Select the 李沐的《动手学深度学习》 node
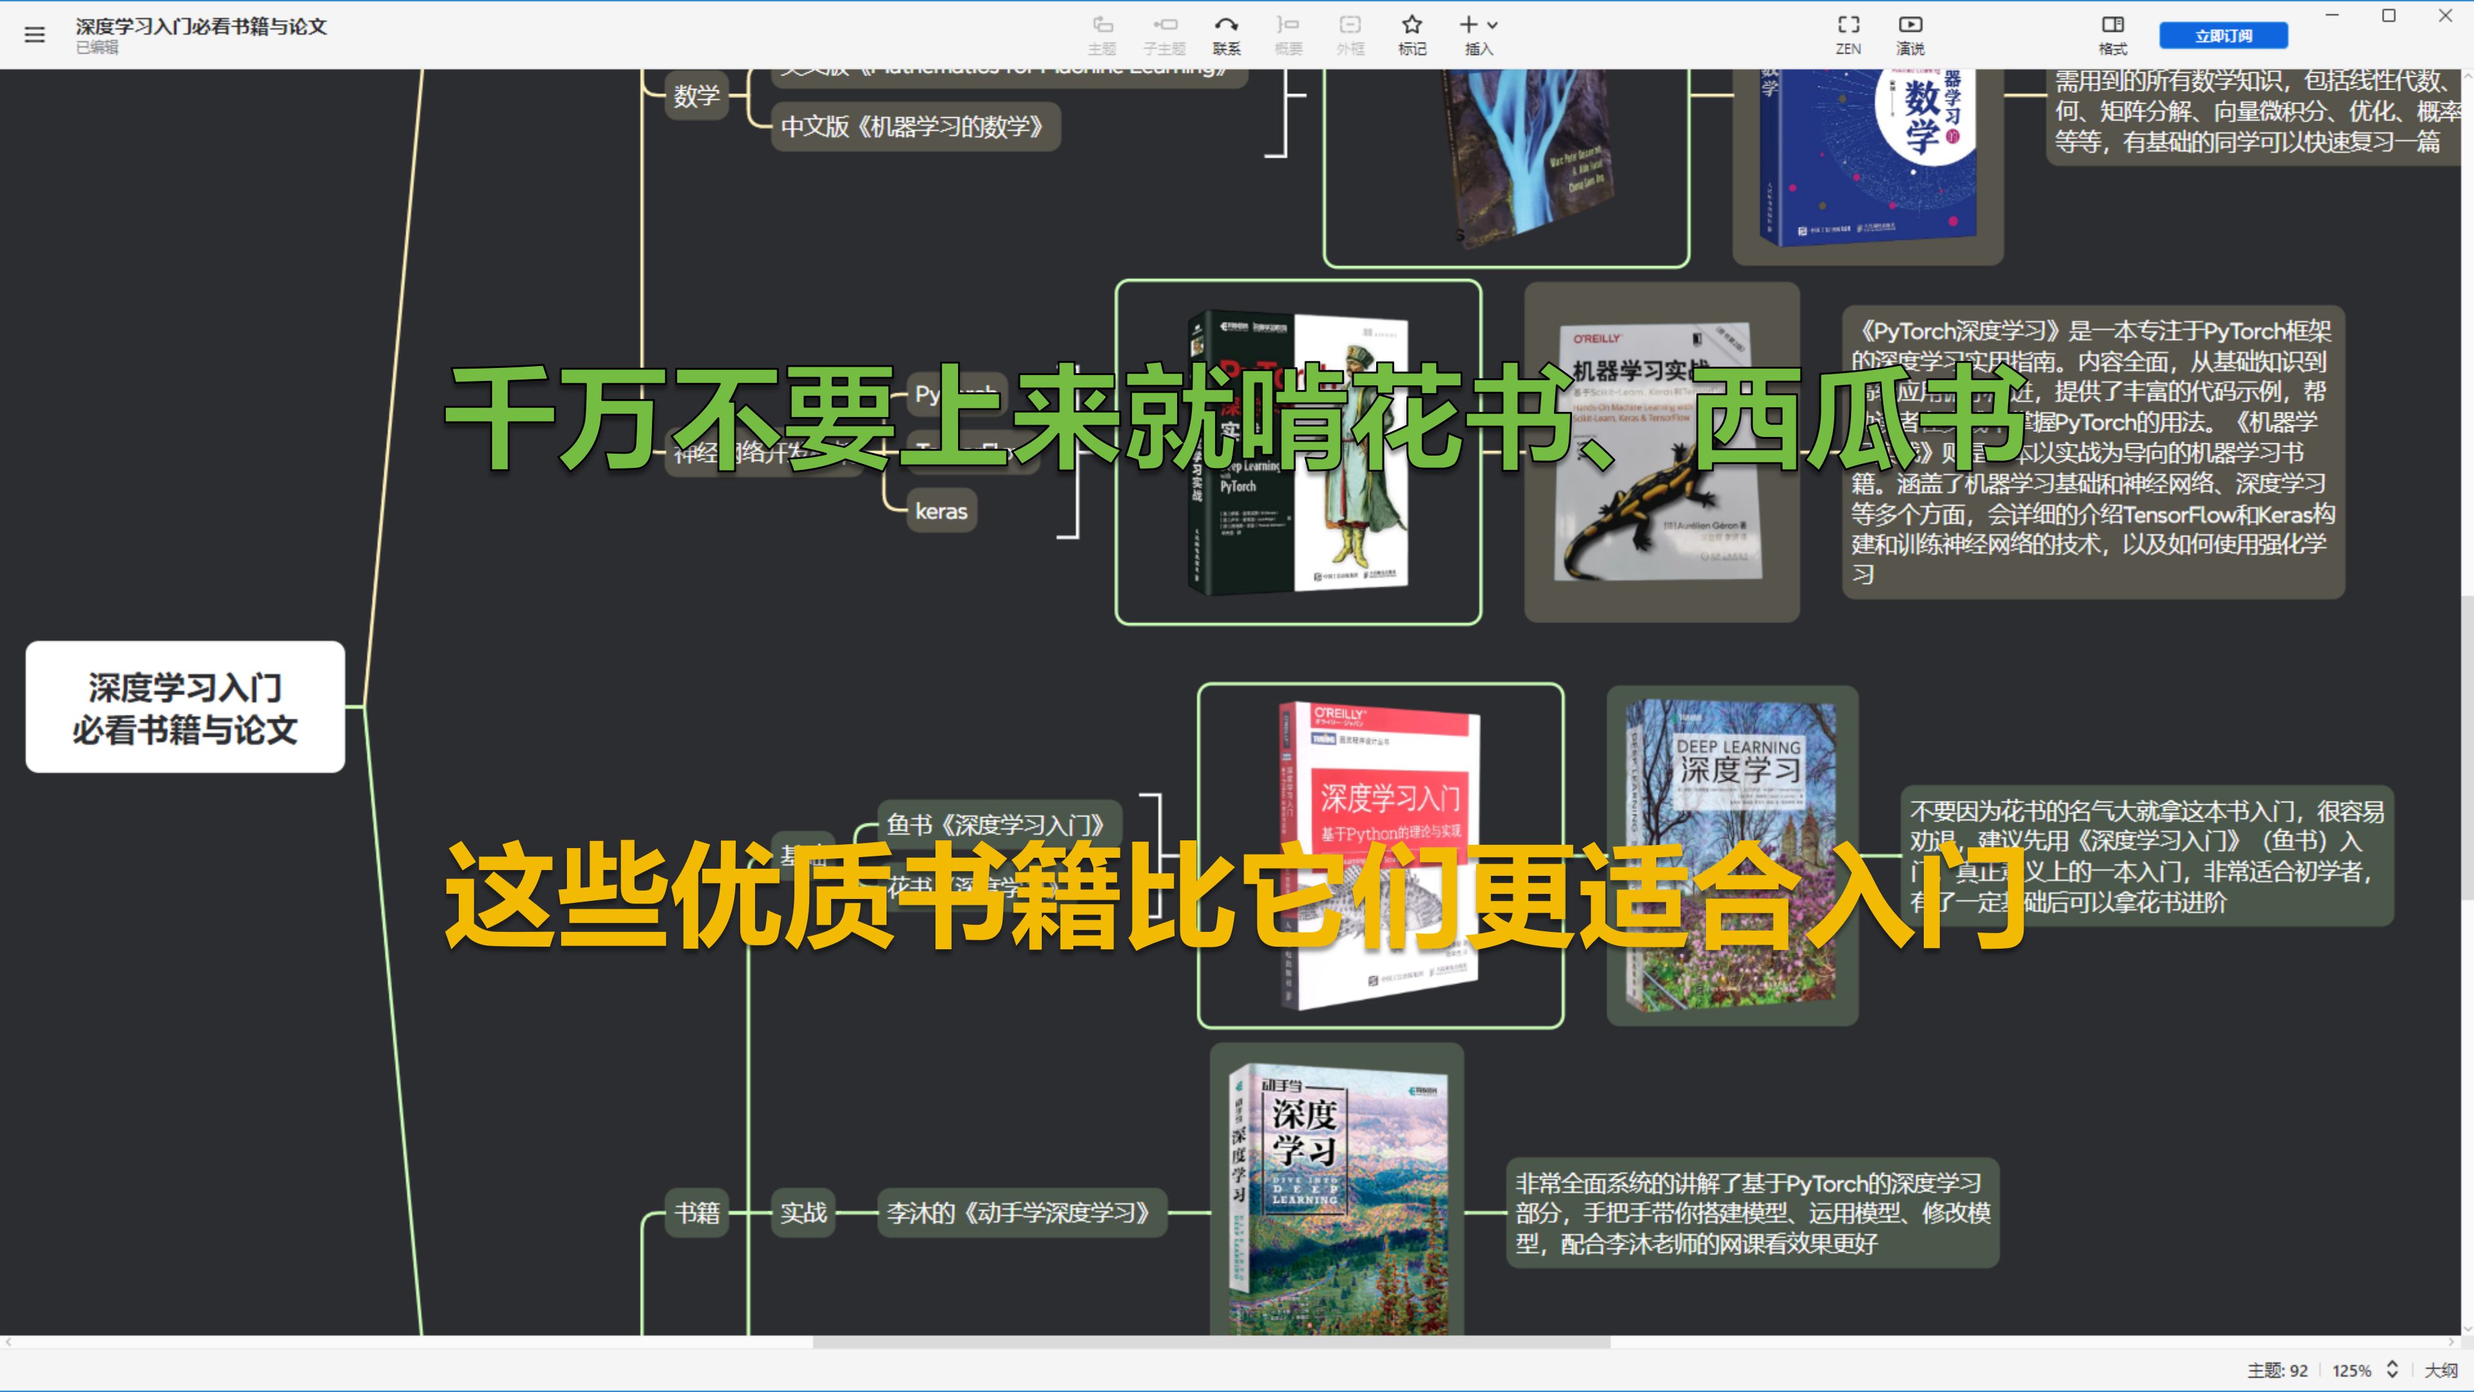The image size is (2474, 1392). coord(1021,1212)
